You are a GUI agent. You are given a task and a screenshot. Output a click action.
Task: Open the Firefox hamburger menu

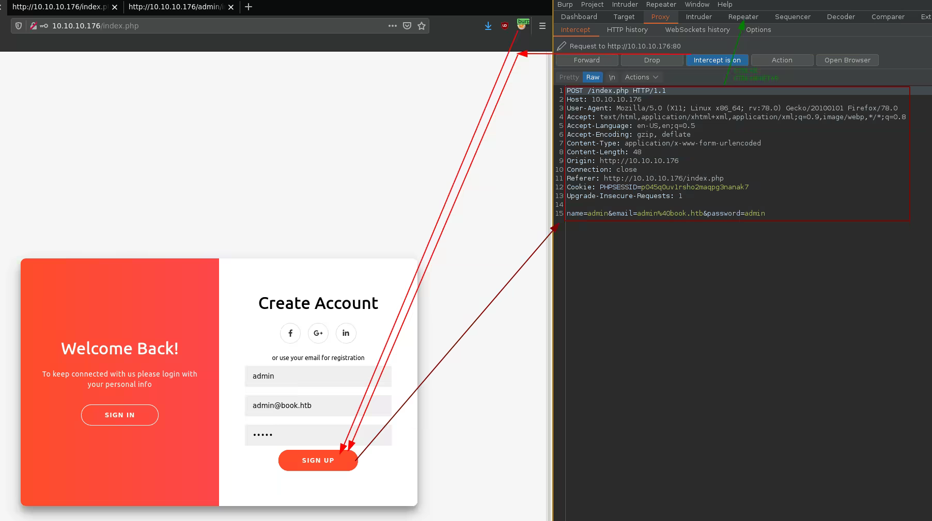[542, 26]
